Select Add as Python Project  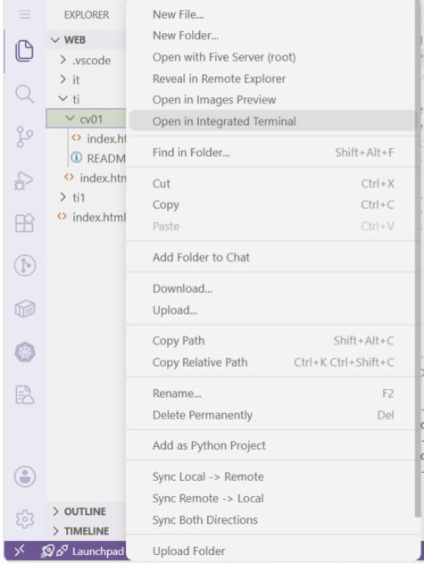pyautogui.click(x=271, y=445)
